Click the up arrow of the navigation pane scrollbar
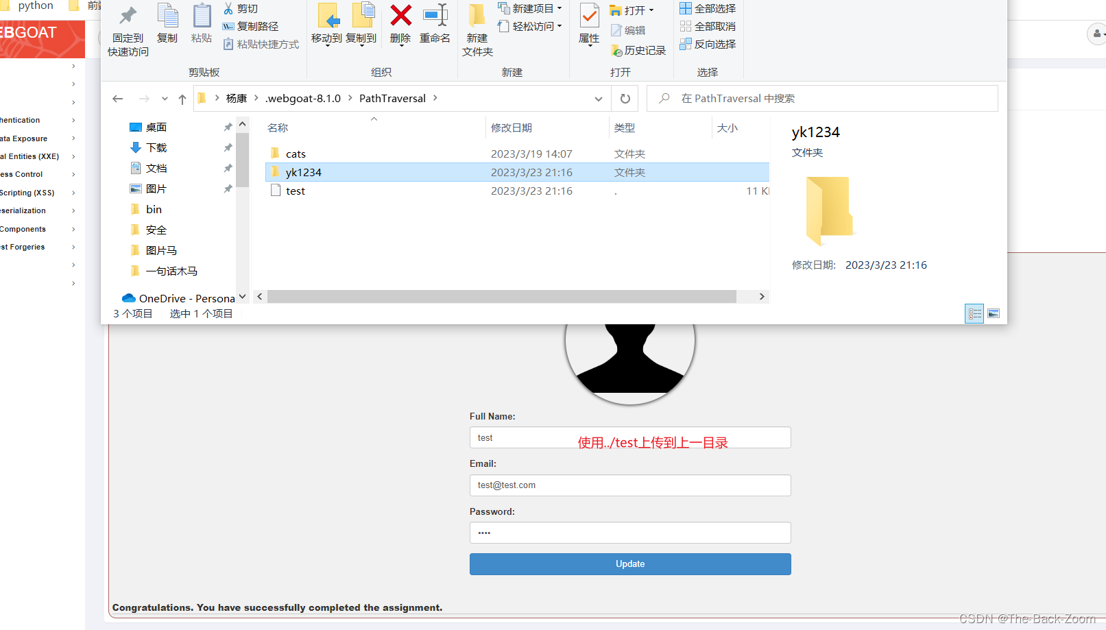Viewport: 1106px width, 630px height. click(242, 124)
